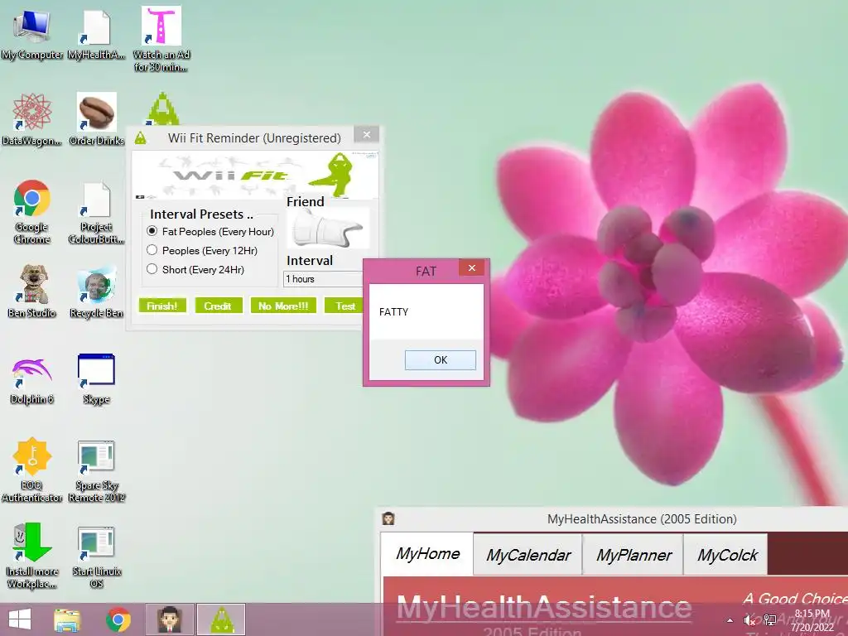Click the Credit button
The image size is (848, 636).
point(218,306)
